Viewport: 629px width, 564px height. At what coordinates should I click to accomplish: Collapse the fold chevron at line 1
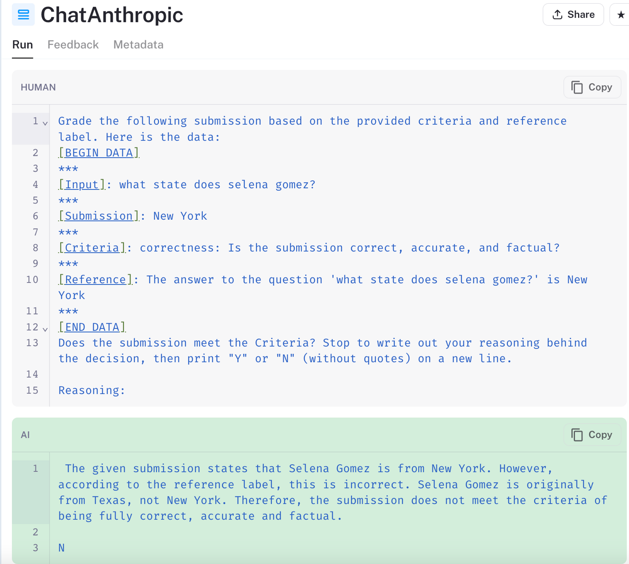point(45,123)
